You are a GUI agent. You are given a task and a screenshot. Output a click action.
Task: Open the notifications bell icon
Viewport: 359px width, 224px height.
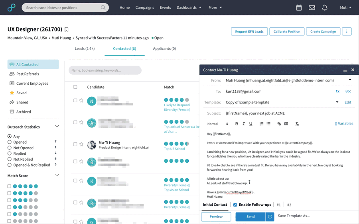[x=325, y=8]
